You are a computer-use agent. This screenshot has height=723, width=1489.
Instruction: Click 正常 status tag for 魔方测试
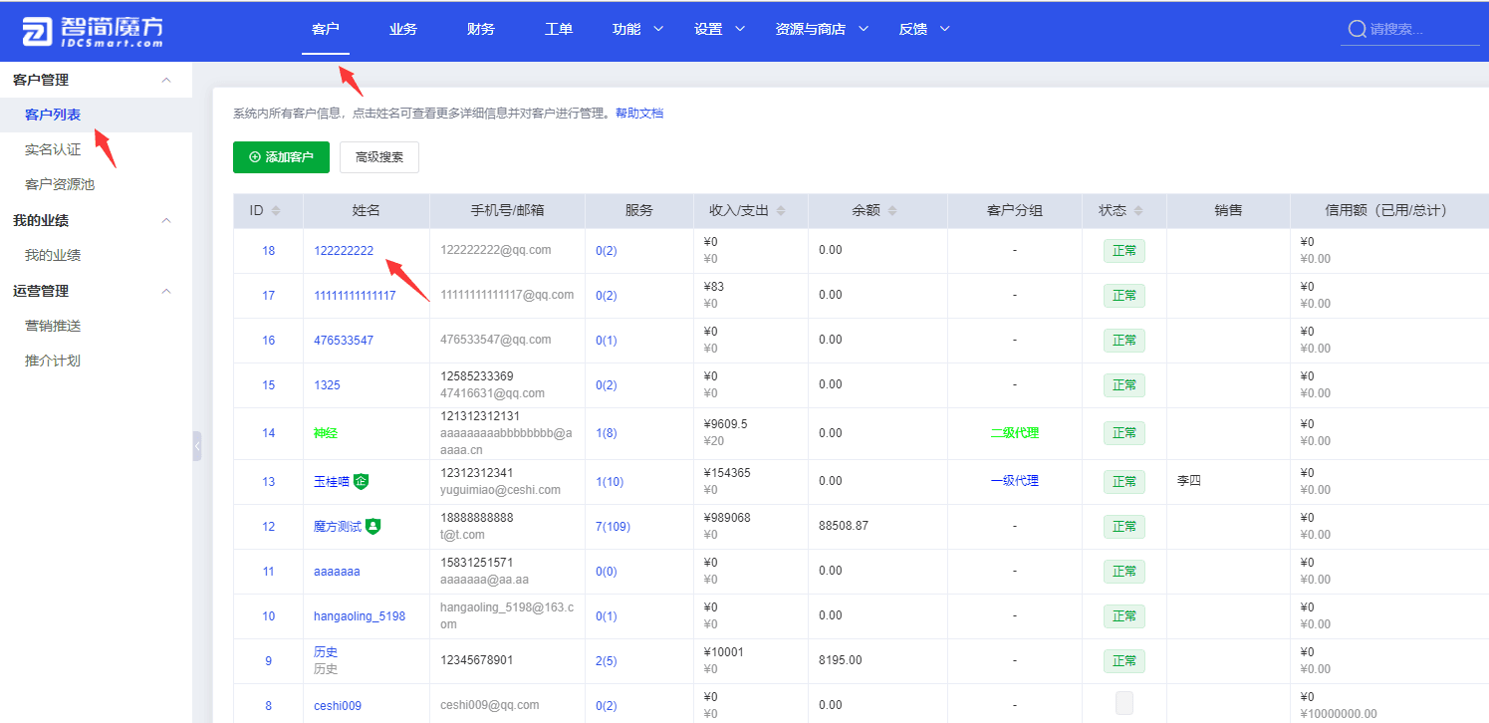(x=1124, y=527)
